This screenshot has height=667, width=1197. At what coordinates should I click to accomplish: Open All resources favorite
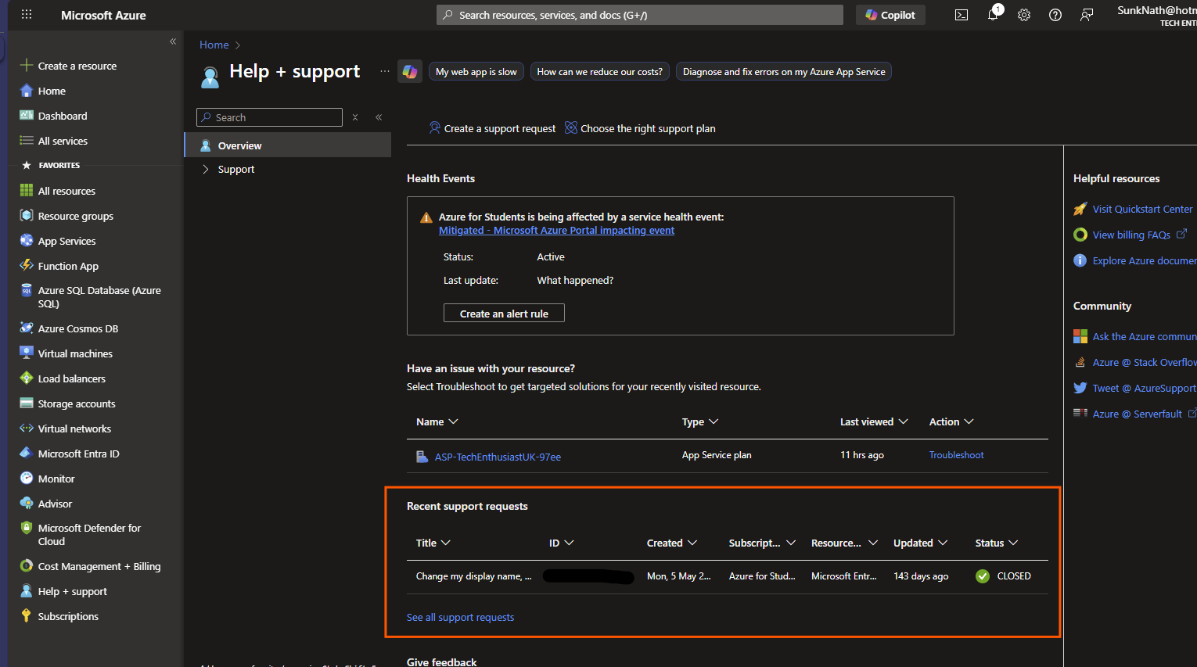pyautogui.click(x=66, y=191)
